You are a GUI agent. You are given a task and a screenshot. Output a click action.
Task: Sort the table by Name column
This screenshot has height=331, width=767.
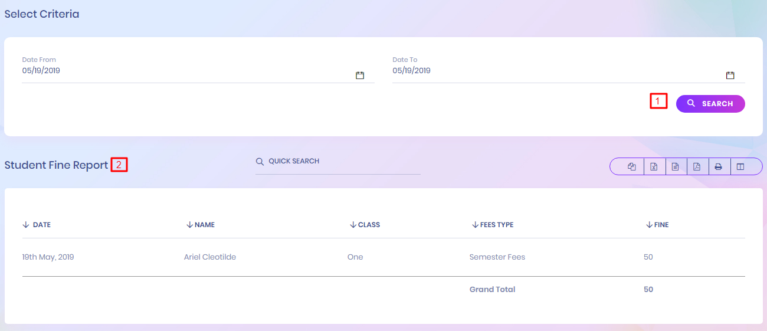[x=204, y=225]
